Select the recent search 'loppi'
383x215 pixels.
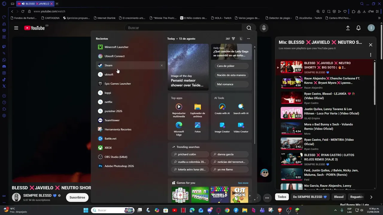click(x=130, y=93)
